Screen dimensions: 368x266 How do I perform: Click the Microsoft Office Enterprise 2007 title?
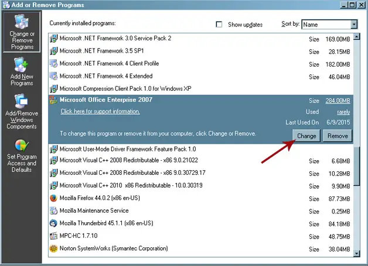(x=106, y=100)
